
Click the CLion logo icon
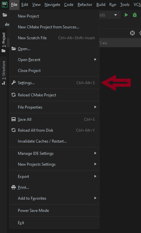[x=5, y=5]
